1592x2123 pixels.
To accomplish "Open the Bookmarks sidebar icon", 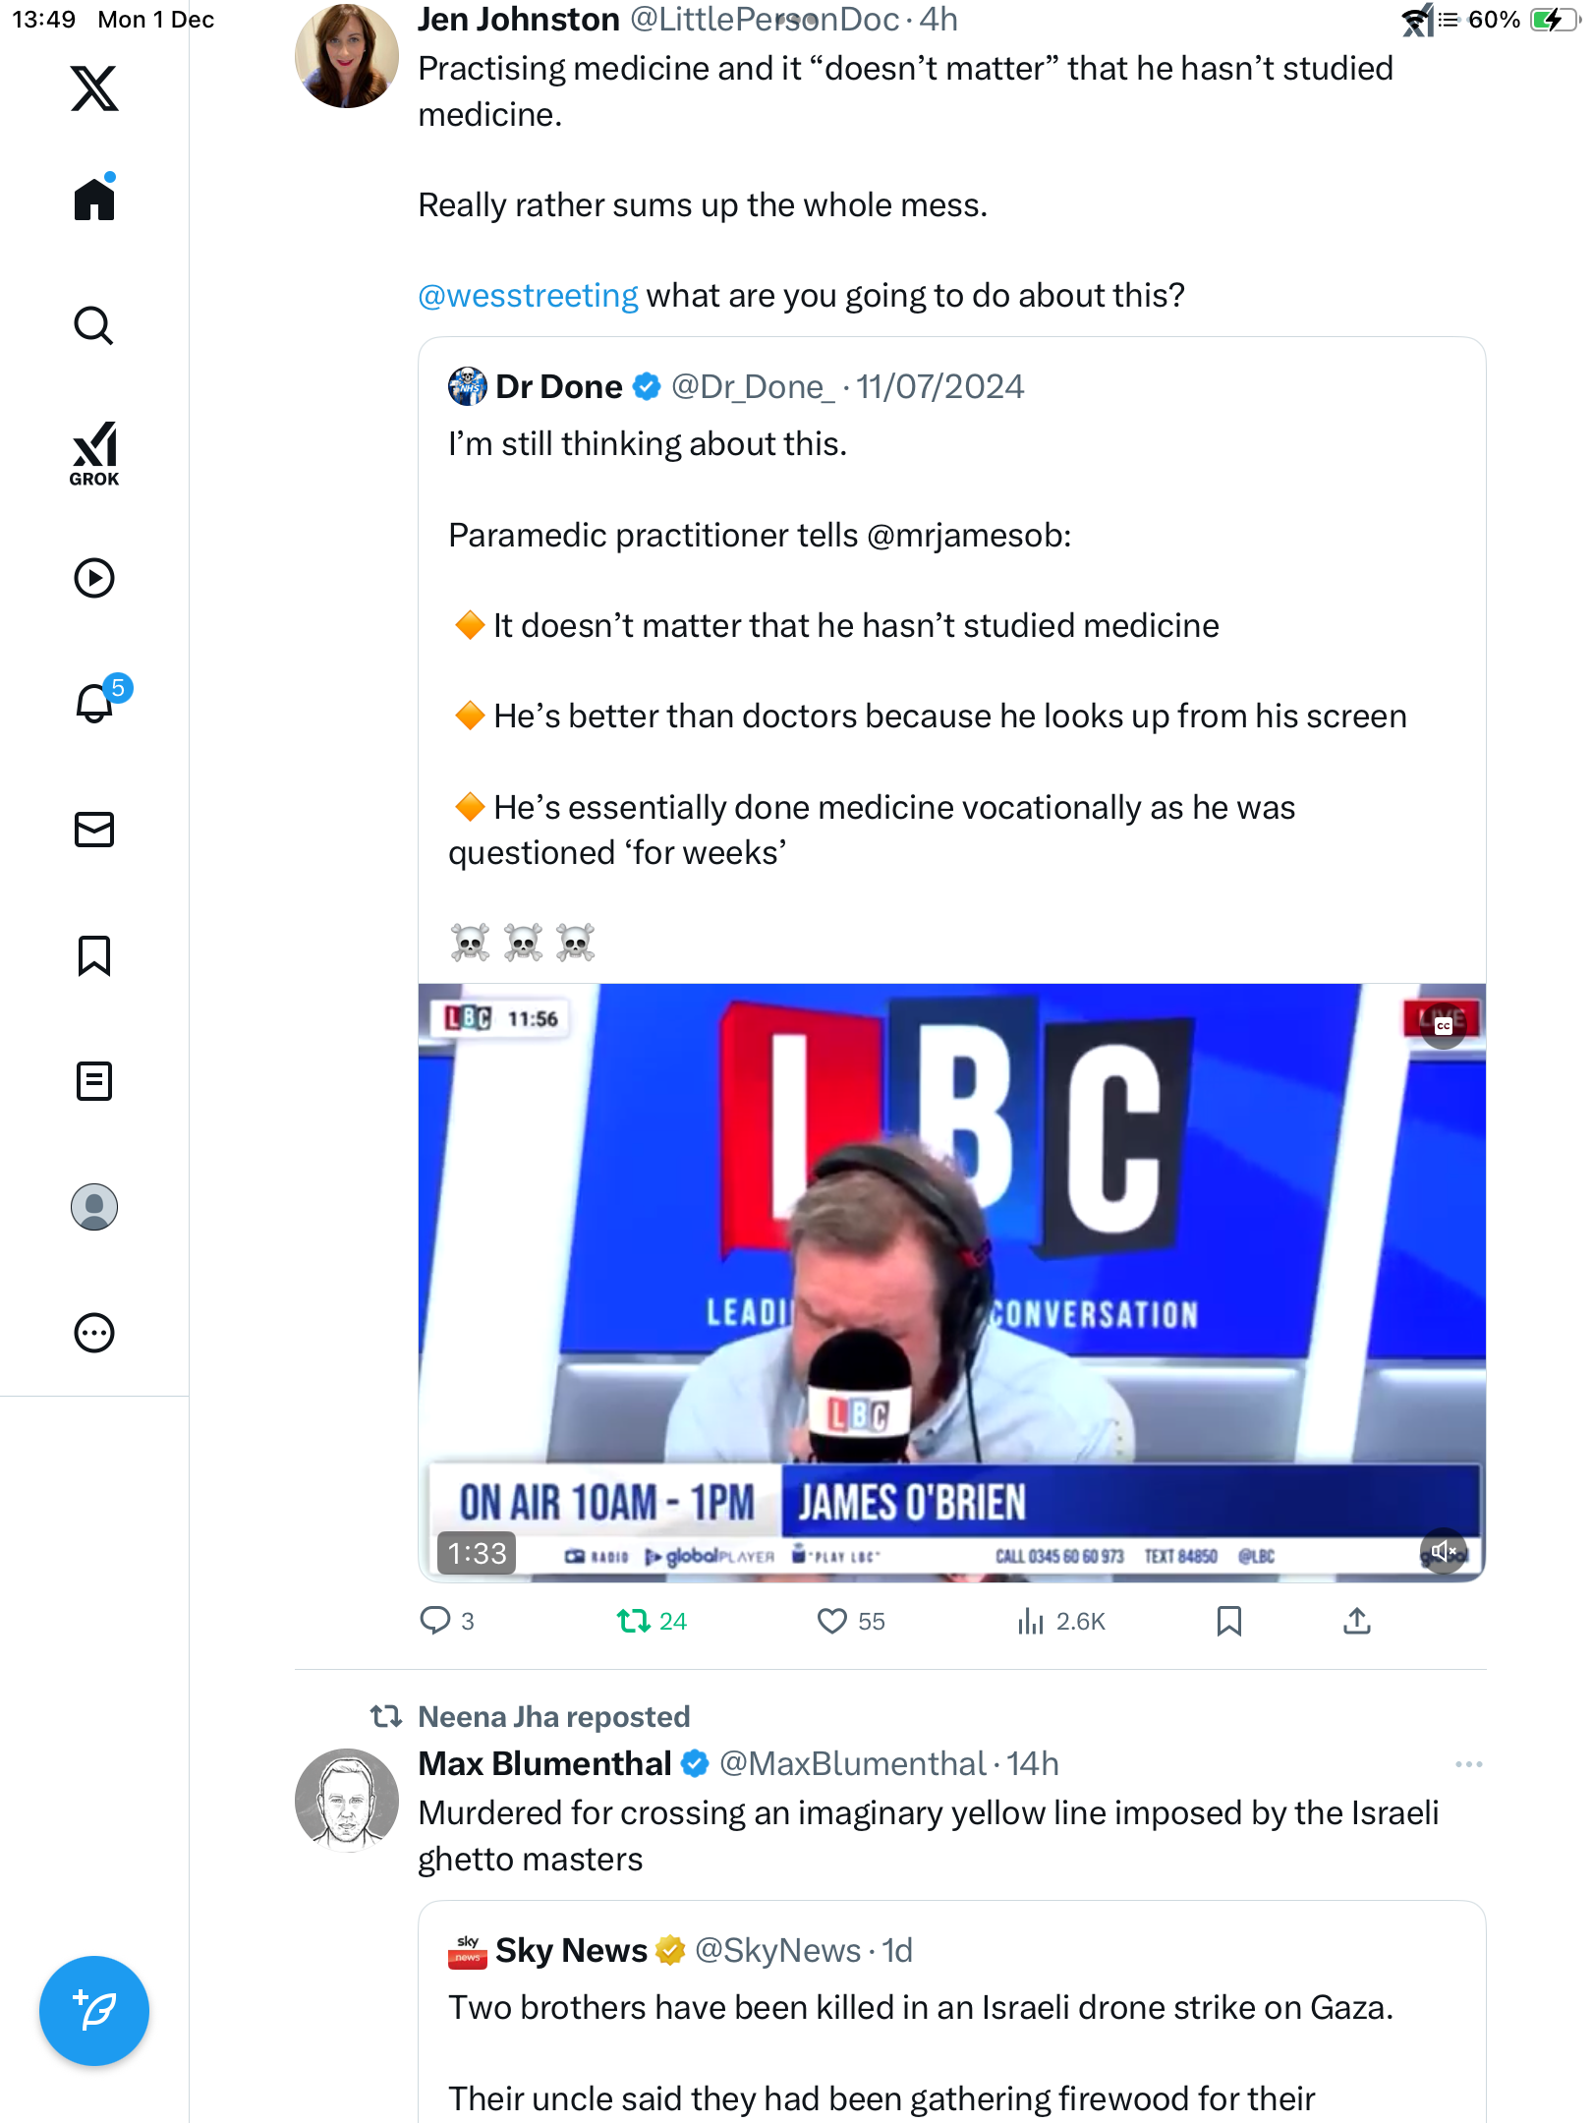I will (94, 955).
